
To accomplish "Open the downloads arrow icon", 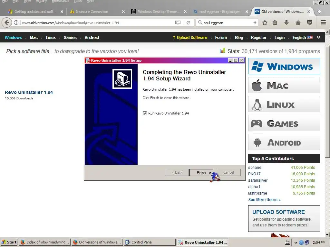I will point(286,23).
